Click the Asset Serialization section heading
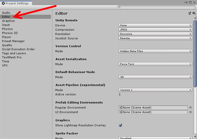 (71, 59)
